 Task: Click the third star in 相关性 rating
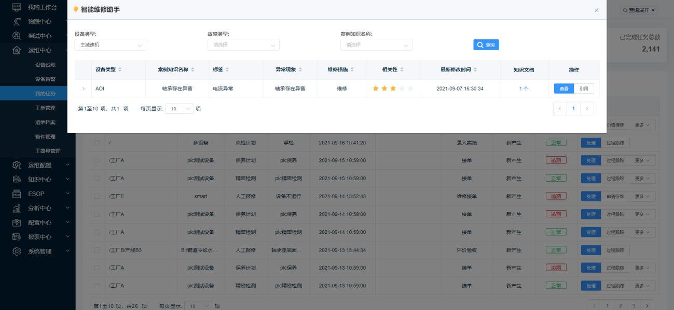coord(393,88)
